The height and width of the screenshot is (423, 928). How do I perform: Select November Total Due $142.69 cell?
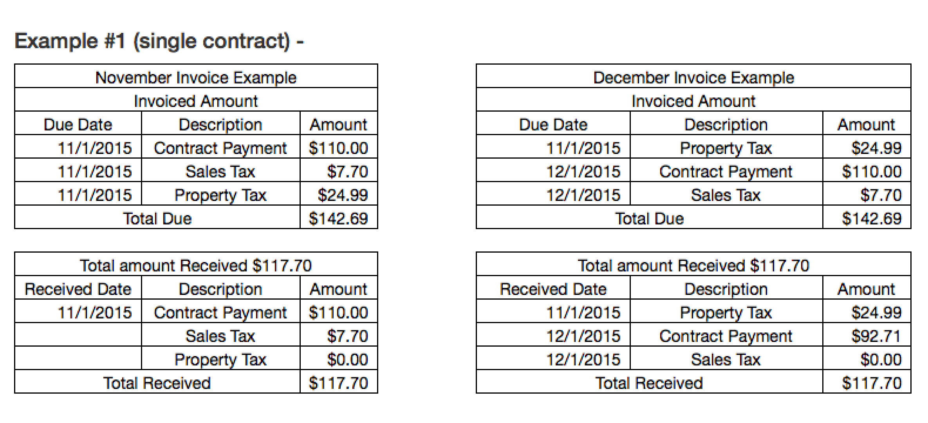(x=339, y=218)
